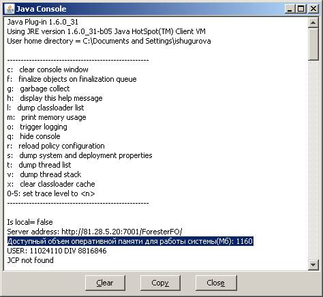Maximize the Java Console window
The image size is (323, 297).
coord(301,9)
